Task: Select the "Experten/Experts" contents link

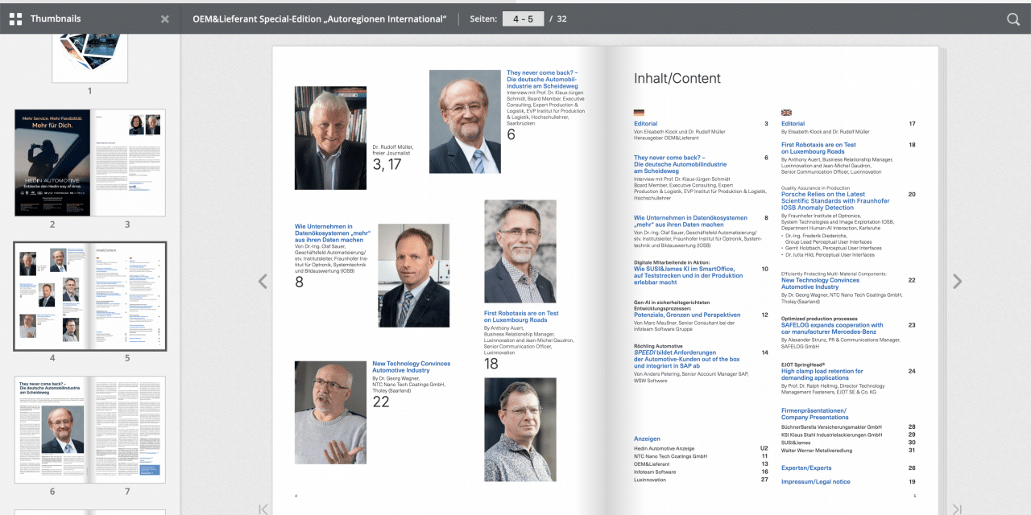Action: (x=805, y=468)
